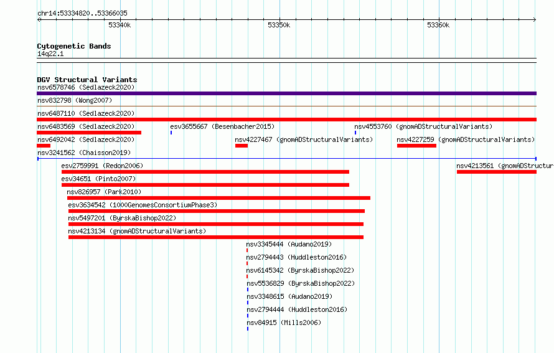The width and height of the screenshot is (554, 353).
Task: Click the red tick under nsv6145342
Action: tap(247, 276)
